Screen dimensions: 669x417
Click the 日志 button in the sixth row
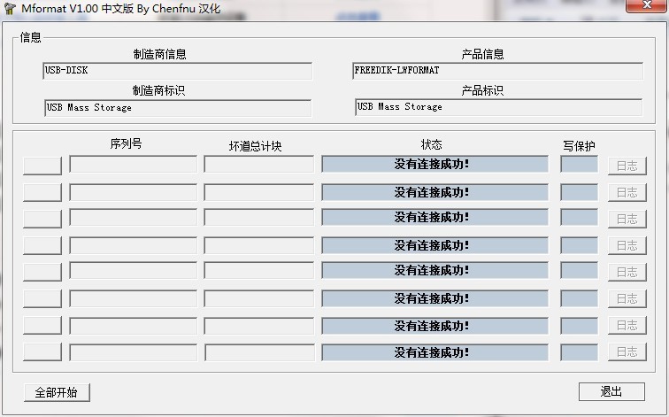point(627,298)
